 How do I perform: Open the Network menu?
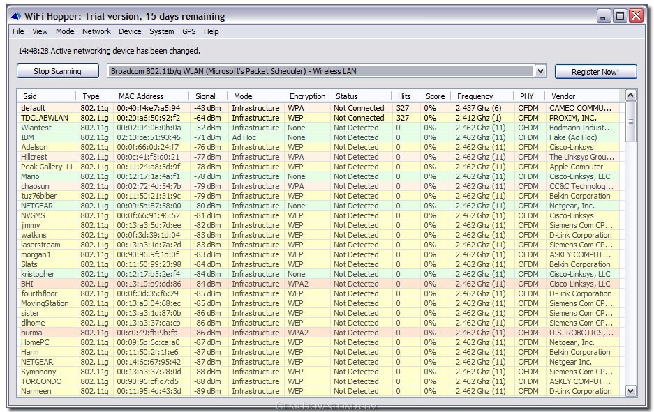(96, 31)
